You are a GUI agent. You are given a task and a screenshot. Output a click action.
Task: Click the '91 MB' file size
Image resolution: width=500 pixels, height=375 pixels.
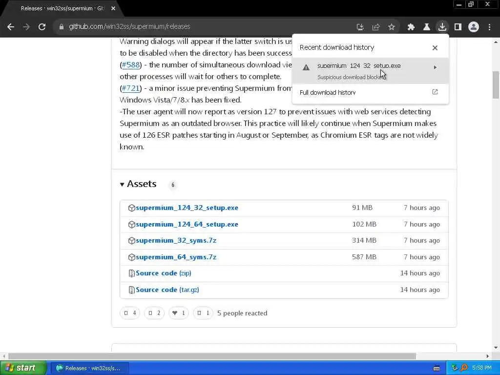coord(362,208)
